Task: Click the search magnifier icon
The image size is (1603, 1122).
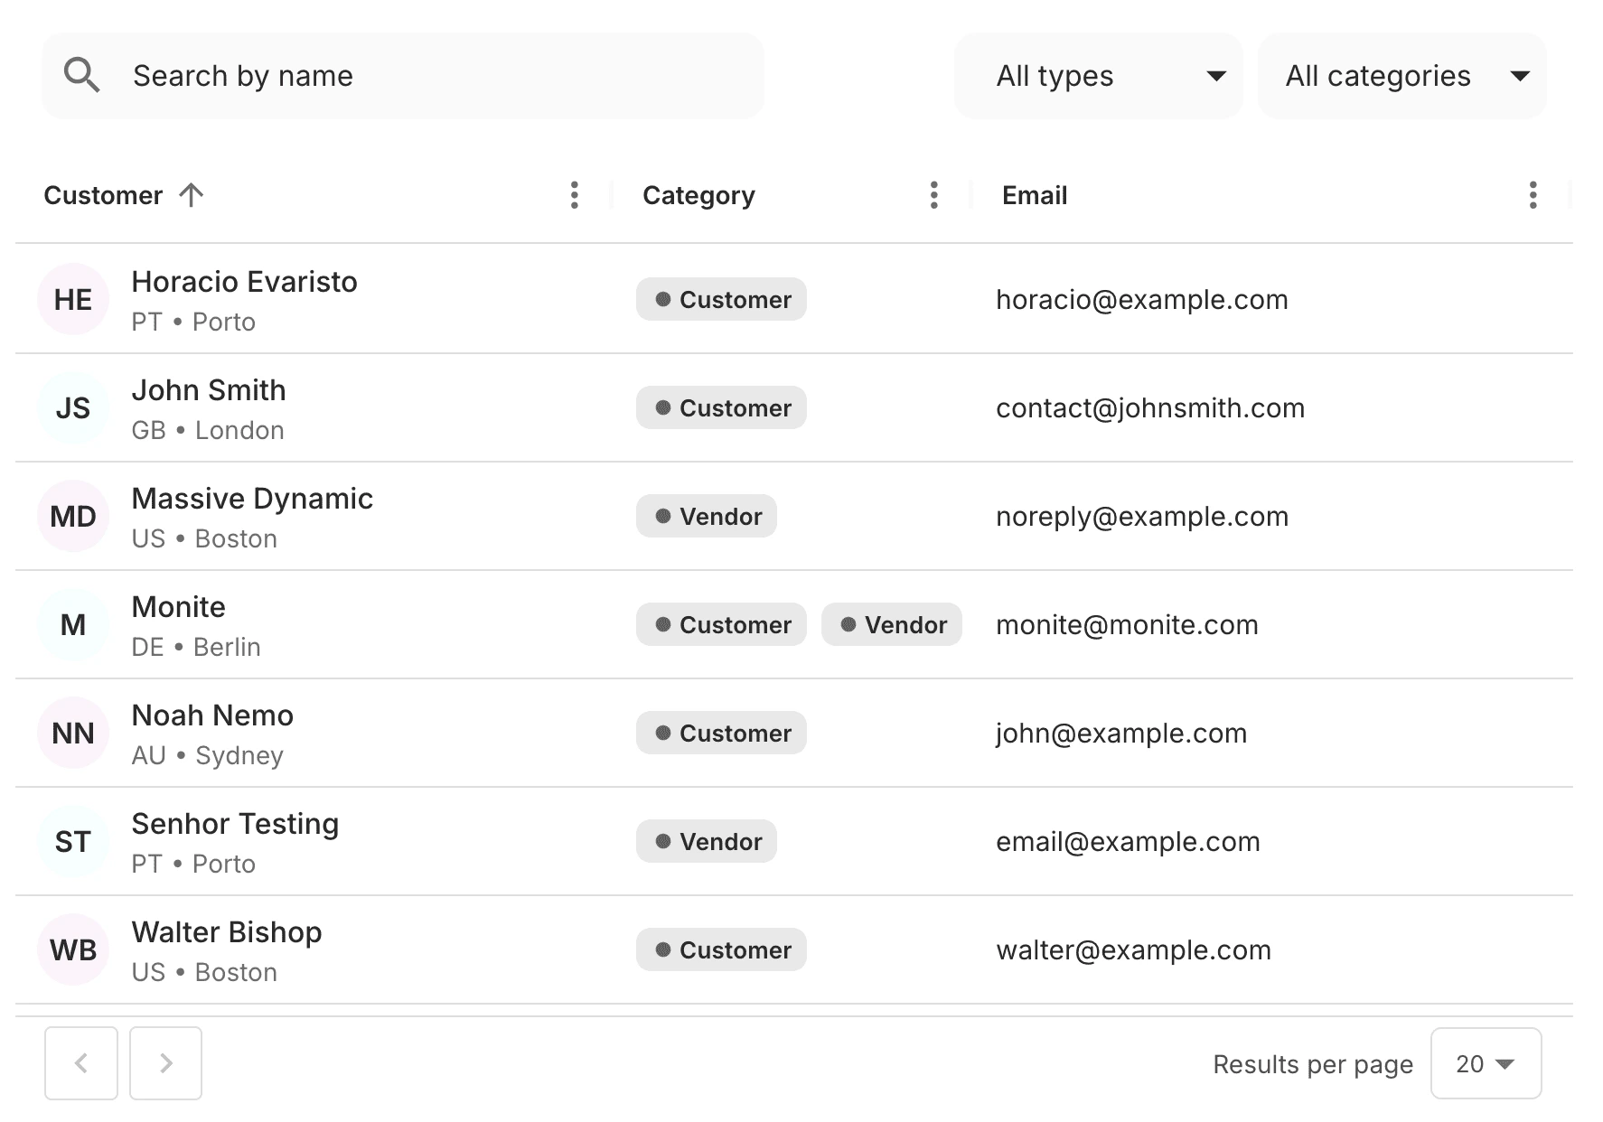Action: 81,76
